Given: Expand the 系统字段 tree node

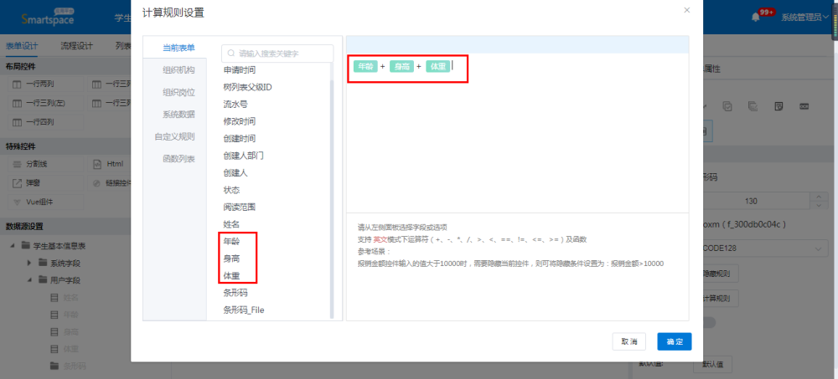Looking at the screenshot, I should click(x=30, y=263).
